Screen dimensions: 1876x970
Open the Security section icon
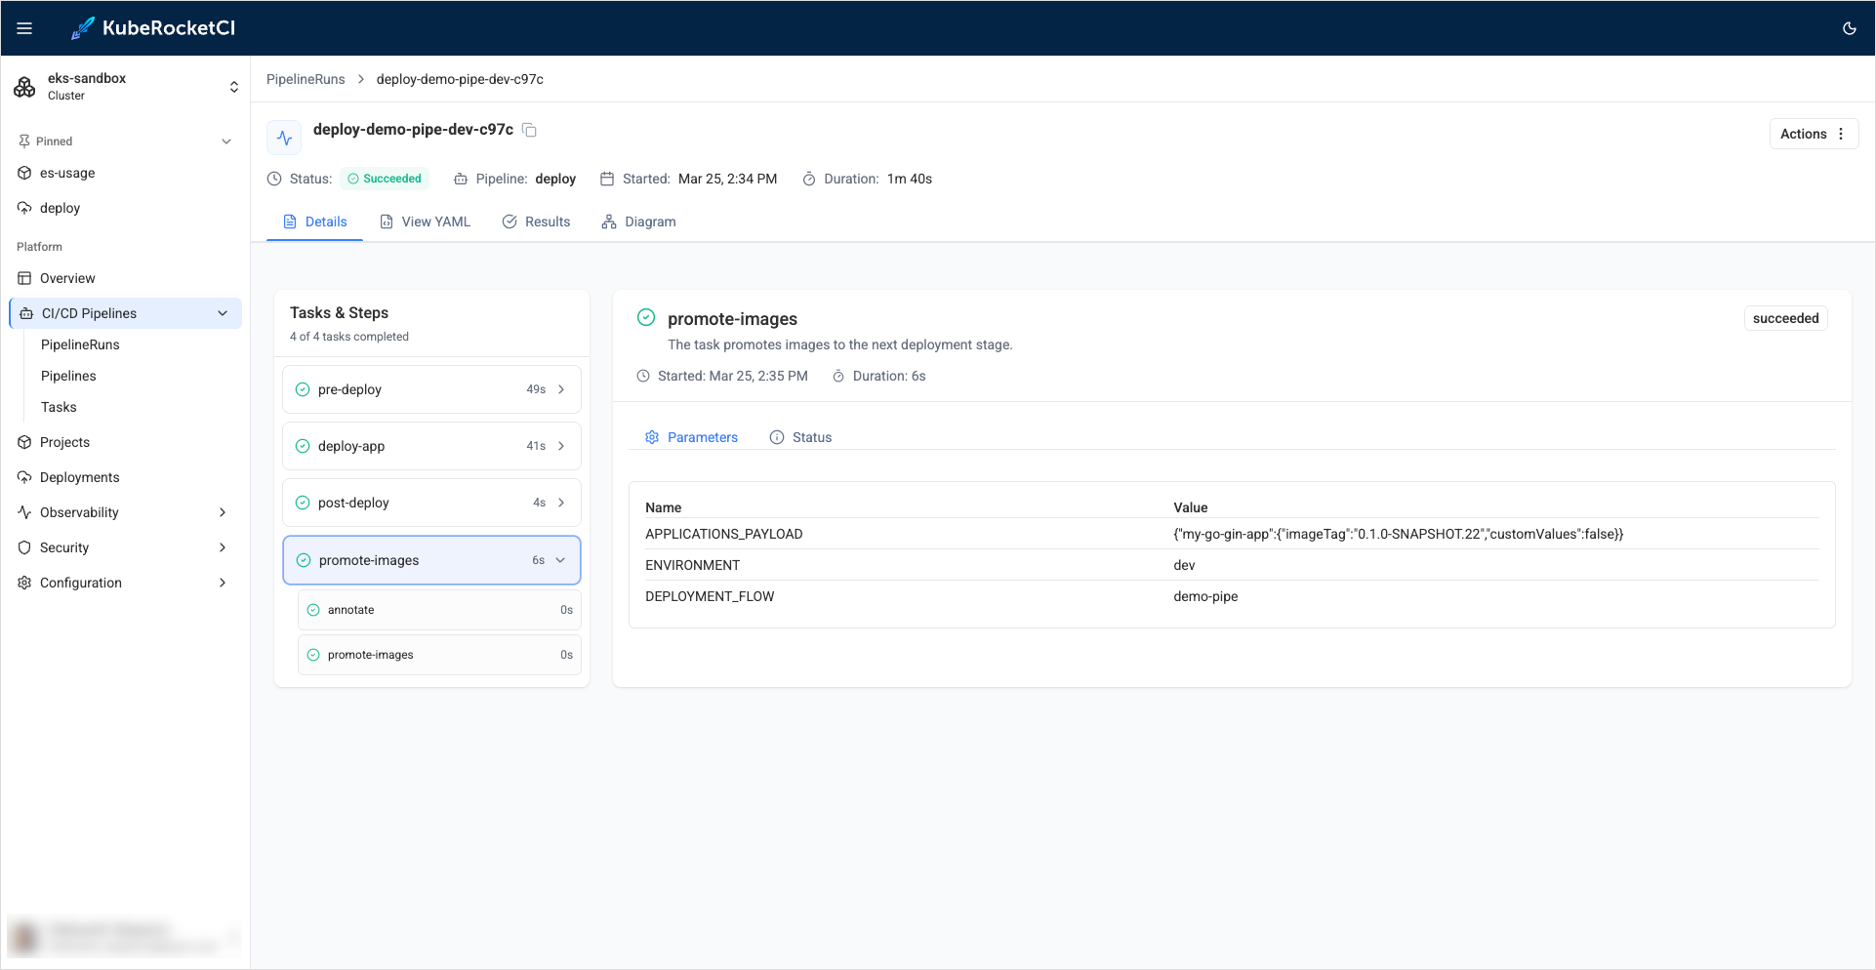(x=24, y=547)
